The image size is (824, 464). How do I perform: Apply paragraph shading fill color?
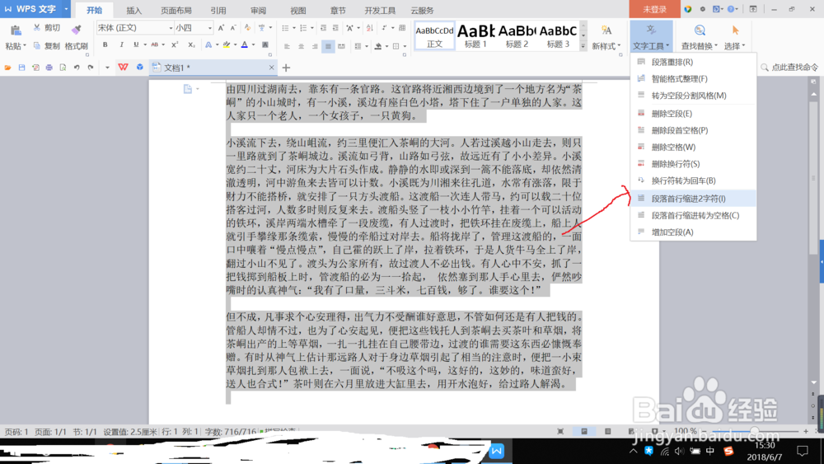pyautogui.click(x=378, y=46)
